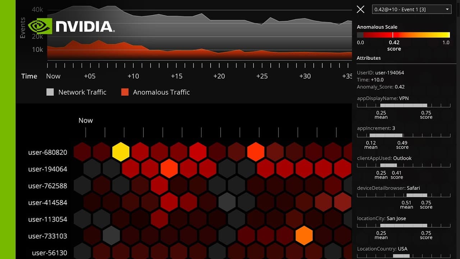Screen dimensions: 460x259
Task: Select user-762588 row label
Action: pos(48,186)
